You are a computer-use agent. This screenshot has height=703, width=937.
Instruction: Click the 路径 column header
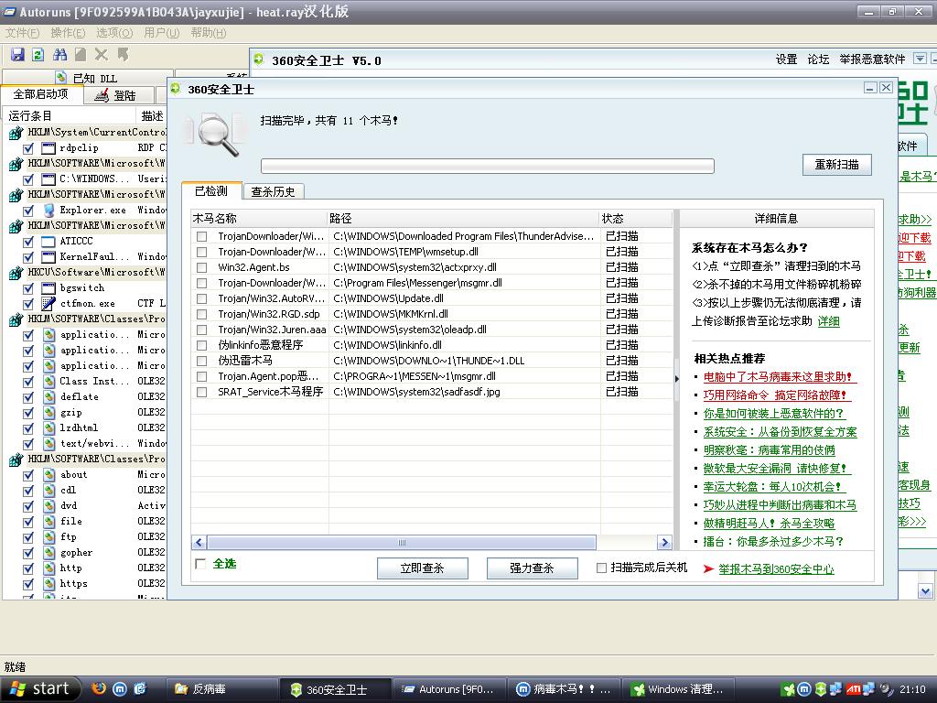[x=464, y=218]
